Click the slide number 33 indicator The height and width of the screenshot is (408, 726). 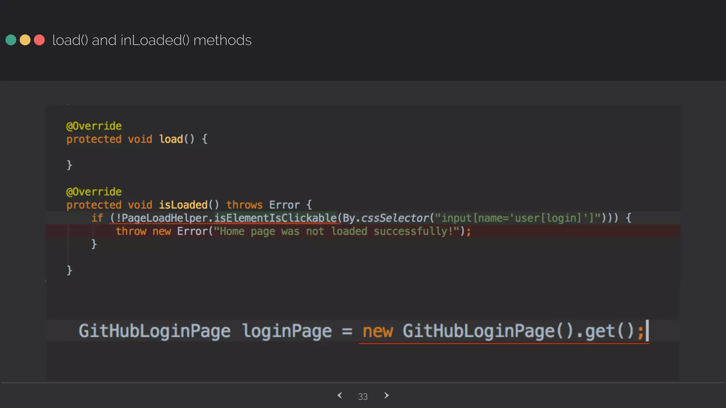click(363, 397)
